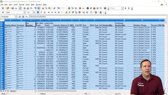Expand New document dropdown arrow
The image size is (168, 95).
pyautogui.click(x=5, y=8)
